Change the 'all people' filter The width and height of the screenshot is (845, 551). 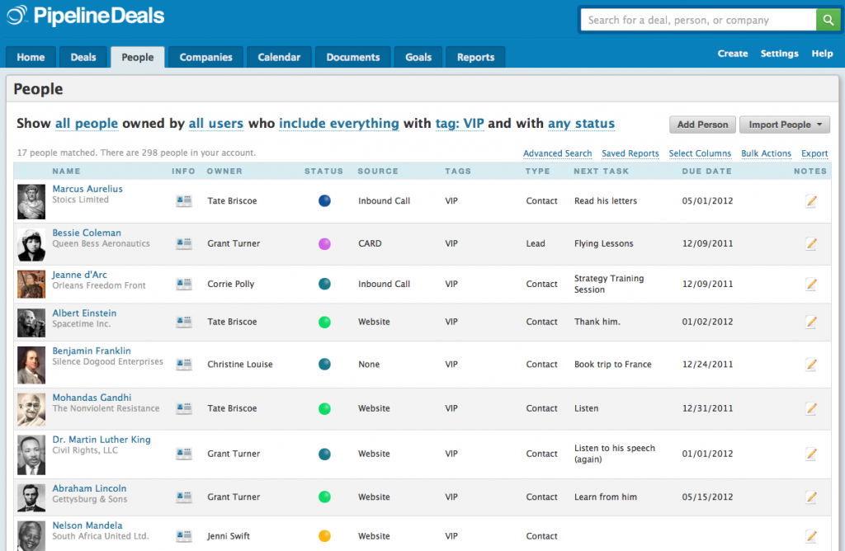pyautogui.click(x=87, y=123)
